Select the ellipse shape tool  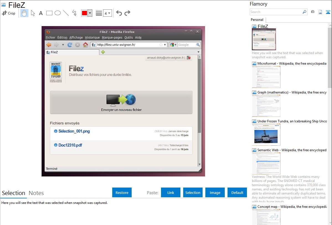tap(58, 13)
